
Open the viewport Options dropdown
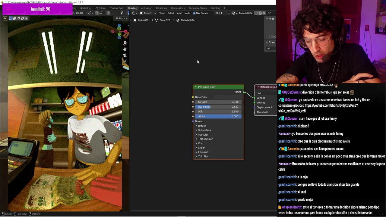pos(122,18)
